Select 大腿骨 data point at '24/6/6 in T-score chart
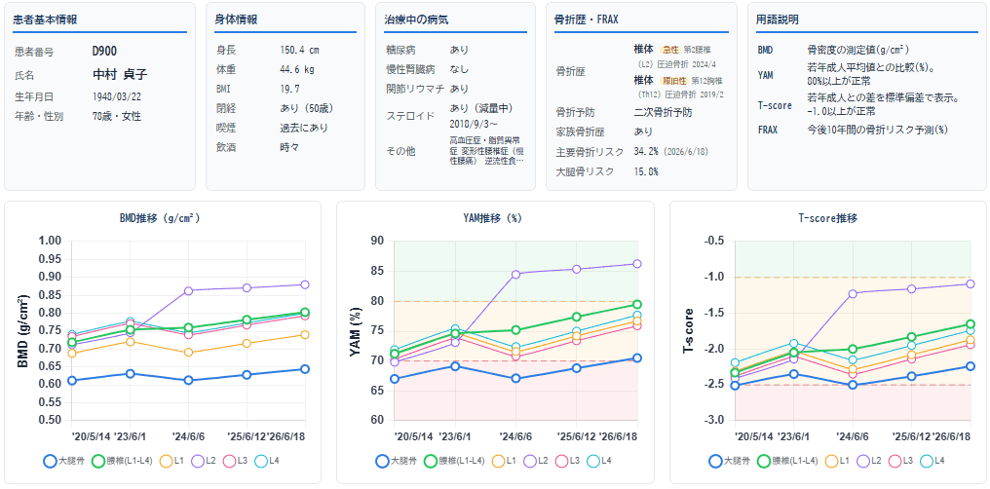The width and height of the screenshot is (990, 489). (x=853, y=384)
